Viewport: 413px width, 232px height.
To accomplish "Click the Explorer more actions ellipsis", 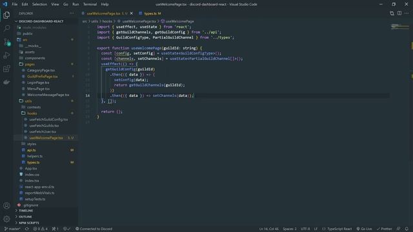I will (x=72, y=13).
